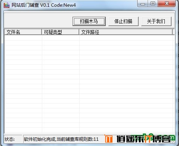Click the application icon in title bar
Screen dimensions: 179x146
coord(6,5)
